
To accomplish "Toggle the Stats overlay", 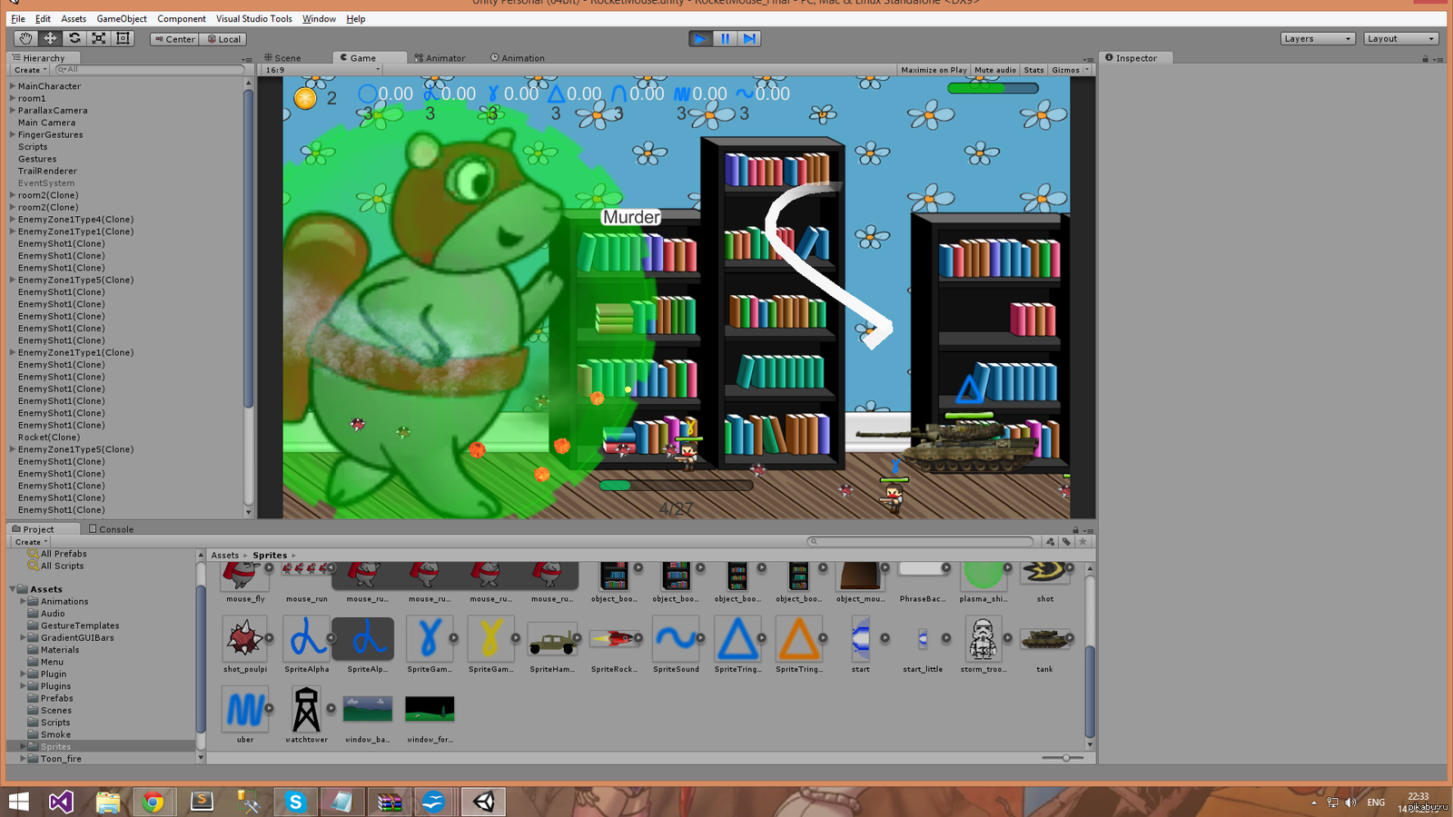I will [x=1033, y=70].
